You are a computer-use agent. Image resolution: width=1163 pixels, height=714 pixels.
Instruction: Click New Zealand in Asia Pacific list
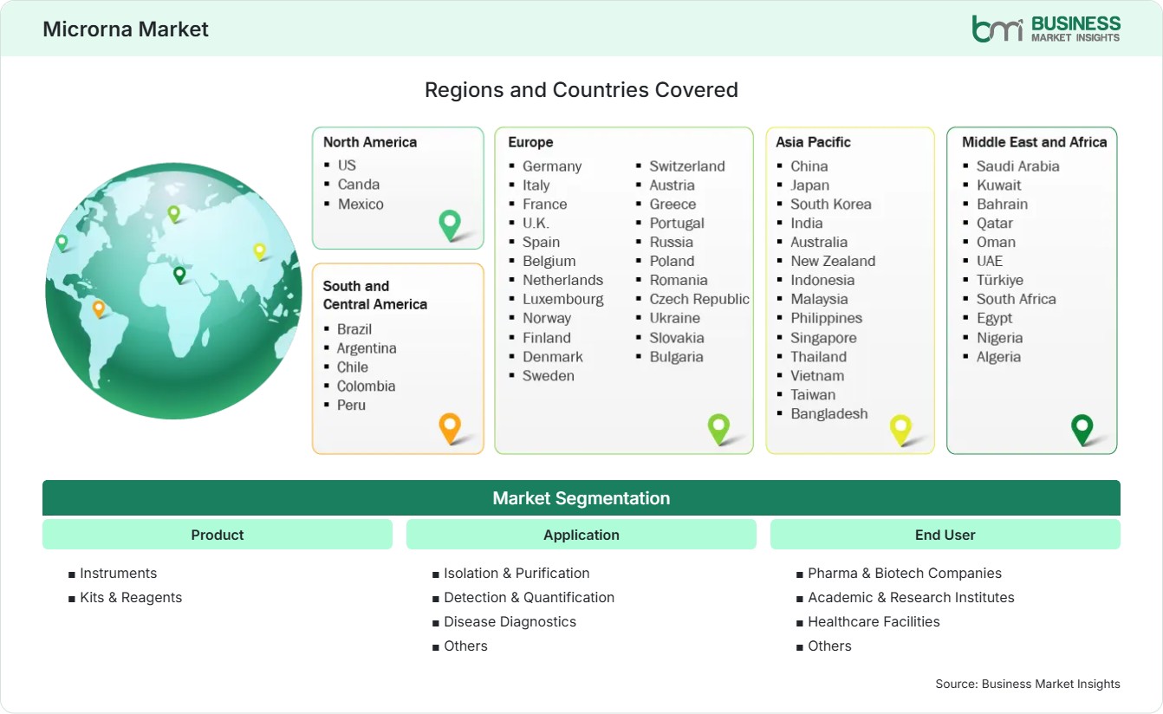[x=833, y=261]
